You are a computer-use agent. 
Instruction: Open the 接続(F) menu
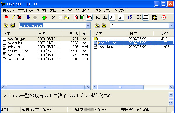coord(8,10)
